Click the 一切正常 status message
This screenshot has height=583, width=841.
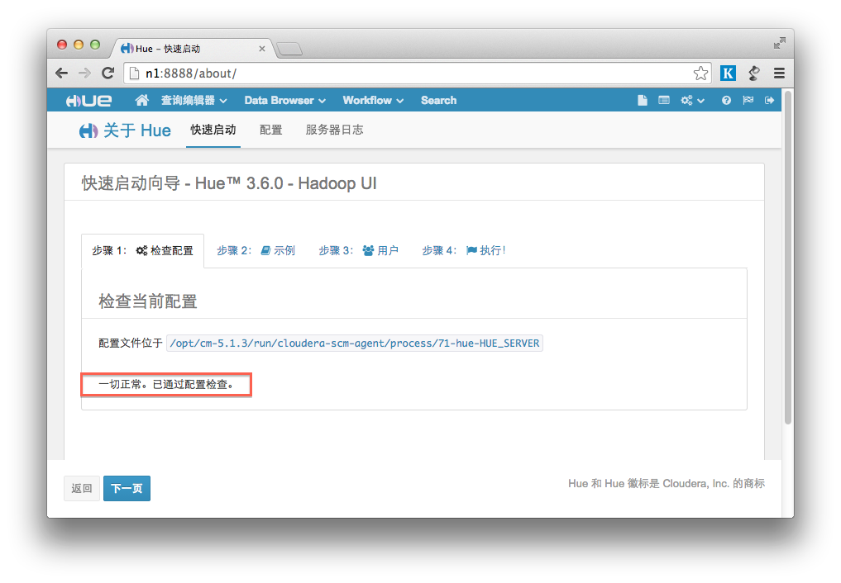pyautogui.click(x=165, y=384)
